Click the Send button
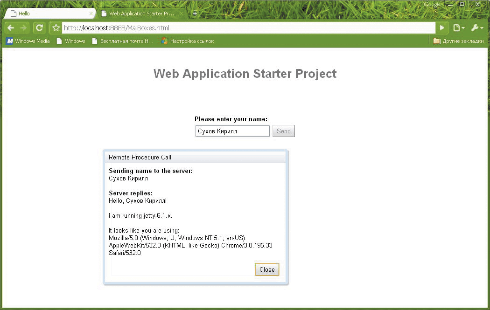Image resolution: width=490 pixels, height=310 pixels. [x=283, y=131]
